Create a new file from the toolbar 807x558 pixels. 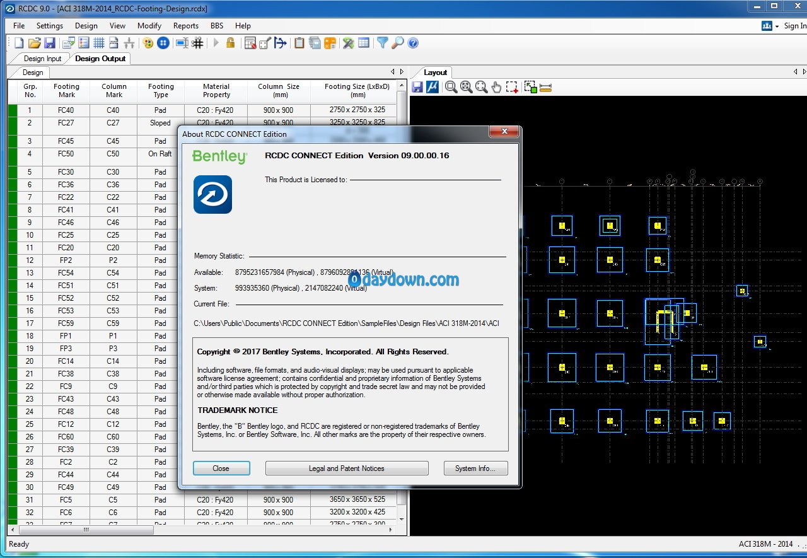click(19, 43)
